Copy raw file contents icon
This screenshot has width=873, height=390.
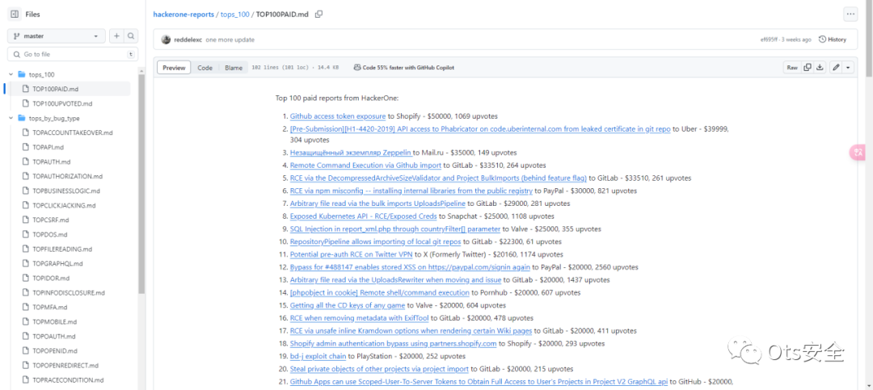click(808, 68)
